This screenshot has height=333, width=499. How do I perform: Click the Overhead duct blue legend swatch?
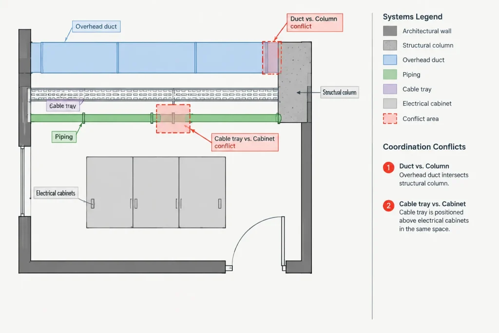click(390, 60)
